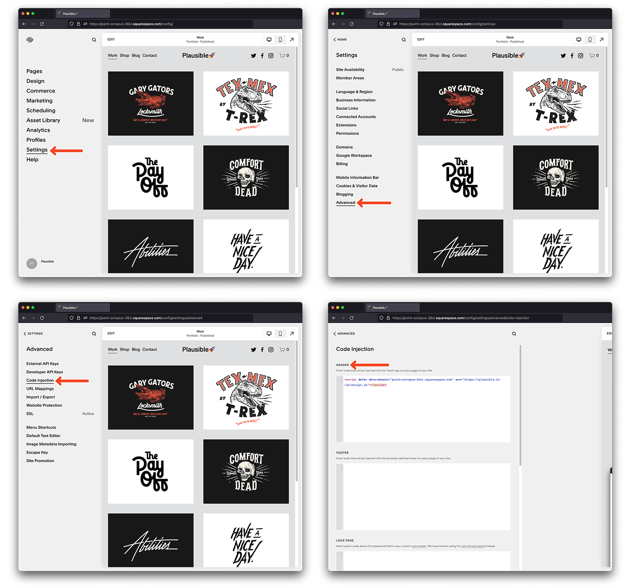Open Site Availability in the top-right Settings panel
Image resolution: width=625 pixels, height=588 pixels.
pyautogui.click(x=370, y=70)
